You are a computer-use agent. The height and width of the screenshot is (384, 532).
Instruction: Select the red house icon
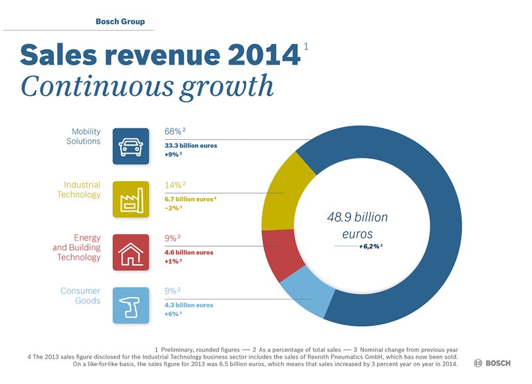click(131, 252)
